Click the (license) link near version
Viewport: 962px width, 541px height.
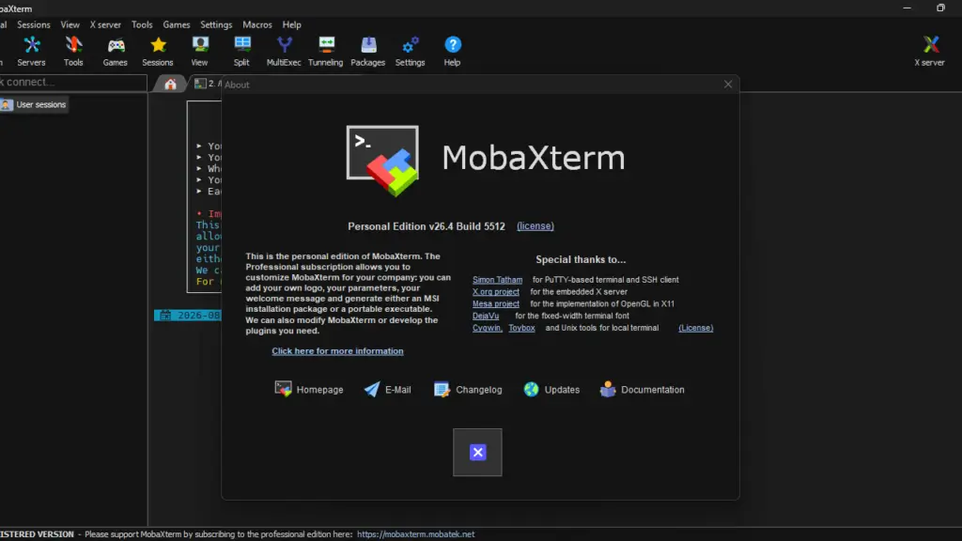535,225
